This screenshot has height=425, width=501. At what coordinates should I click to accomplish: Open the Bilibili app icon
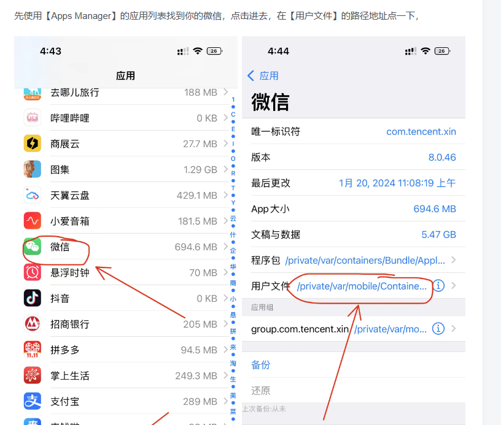32,118
